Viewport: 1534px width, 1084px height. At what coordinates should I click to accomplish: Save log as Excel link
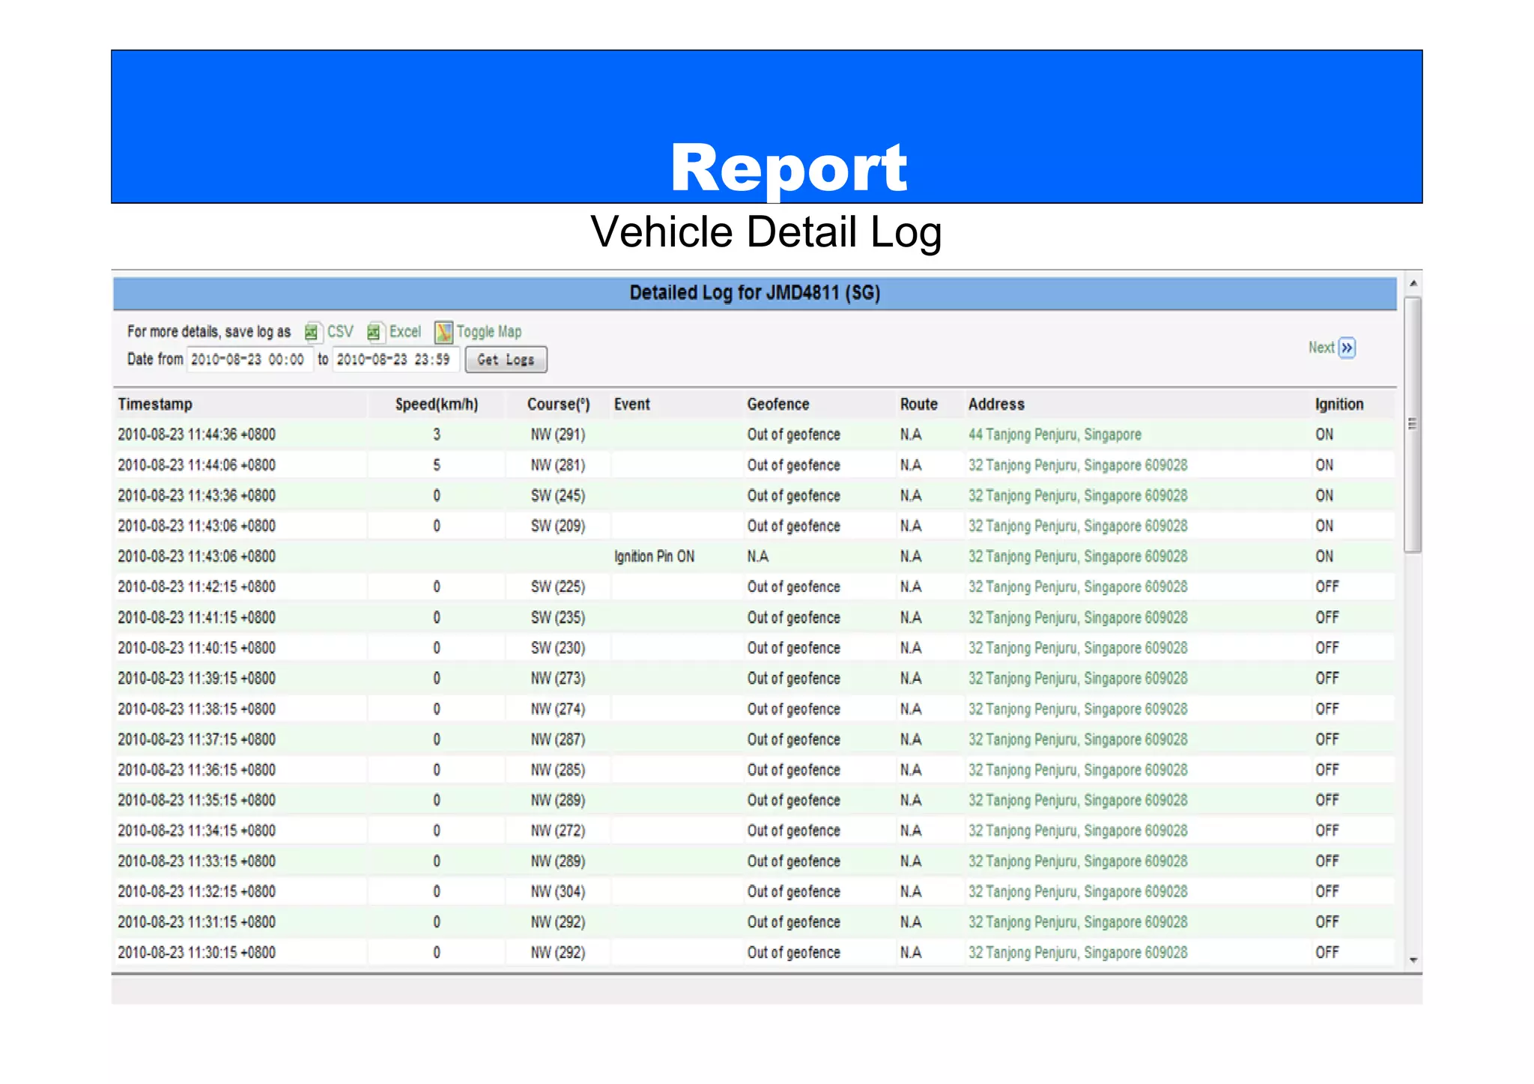click(x=405, y=332)
